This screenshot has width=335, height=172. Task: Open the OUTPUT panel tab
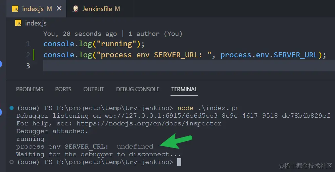[x=94, y=89]
